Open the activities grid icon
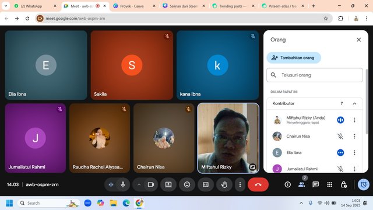Viewport: 373px width, 210px height. (x=330, y=184)
